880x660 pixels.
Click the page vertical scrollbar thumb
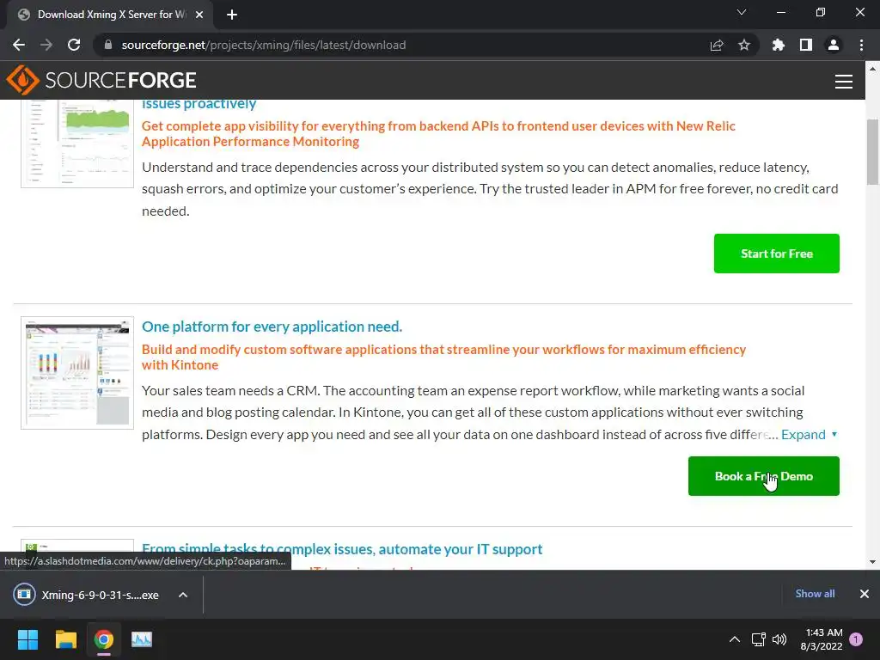[872, 151]
